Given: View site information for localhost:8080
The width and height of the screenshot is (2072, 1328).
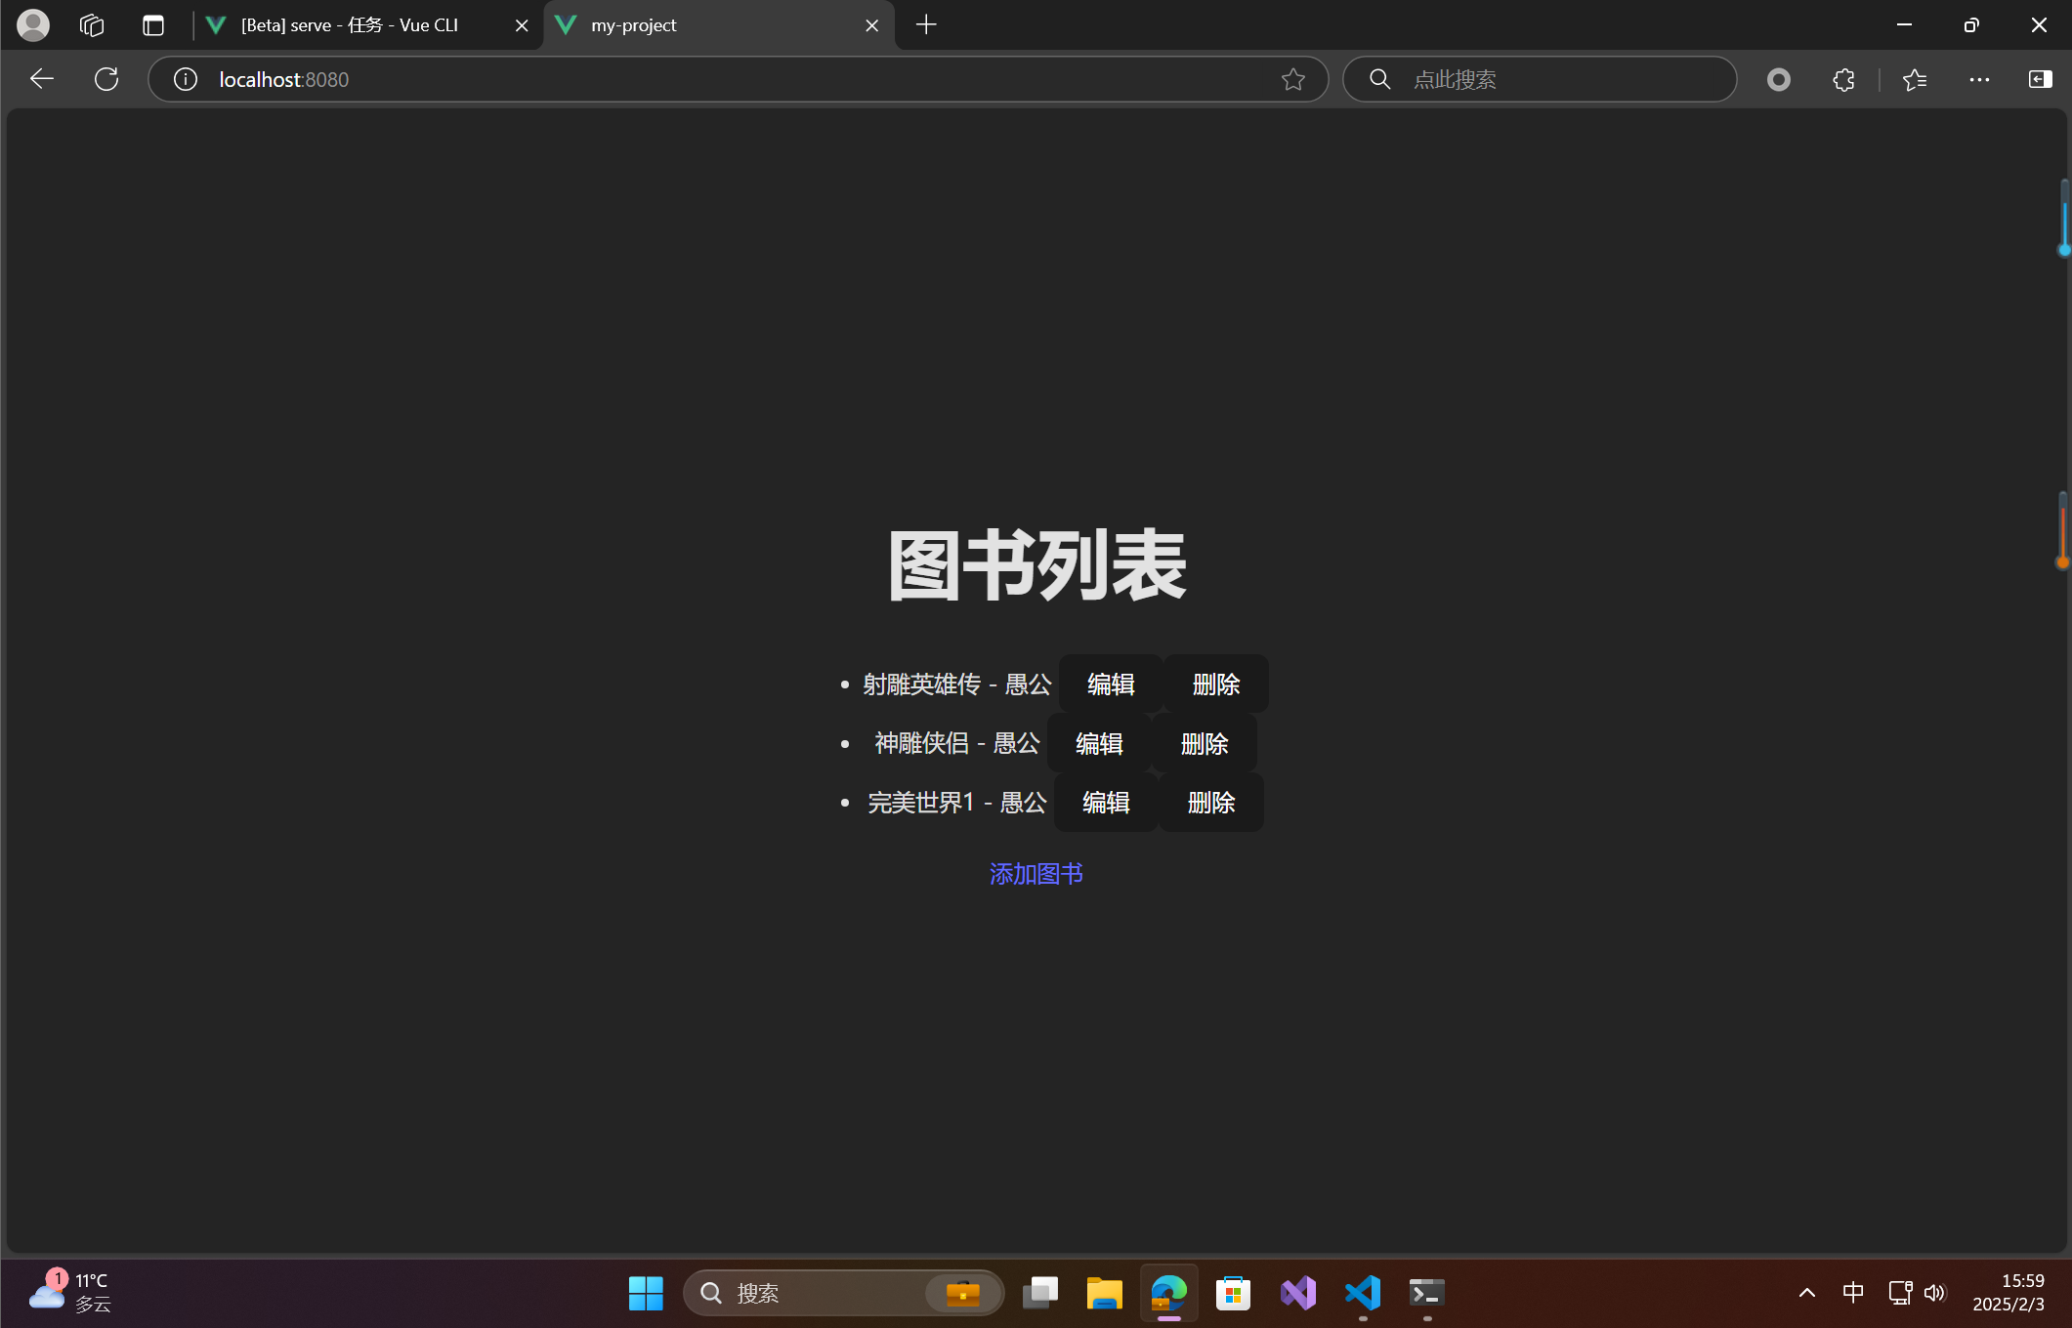Looking at the screenshot, I should click(185, 79).
